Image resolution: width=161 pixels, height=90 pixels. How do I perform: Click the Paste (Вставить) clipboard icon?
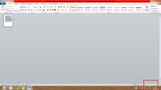tap(3, 7)
